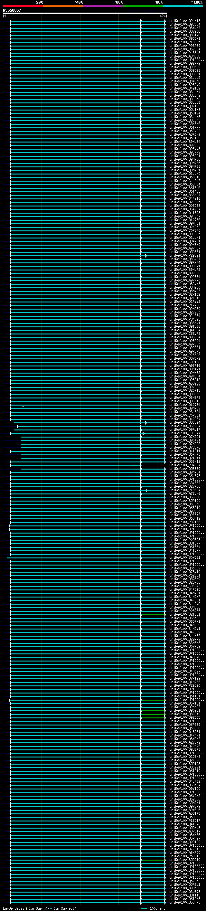Click the gap arrow marker in the B3SU24 row
Screen dimensions: 206x911
pos(146,423)
